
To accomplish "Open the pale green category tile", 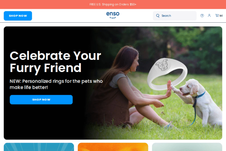I will tap(187, 147).
